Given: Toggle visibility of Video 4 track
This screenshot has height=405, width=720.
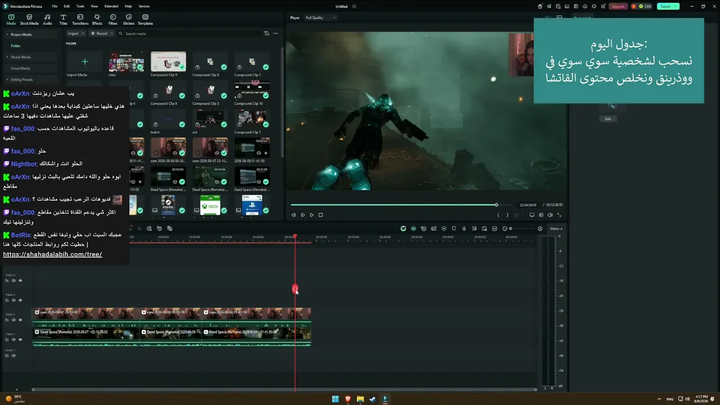Looking at the screenshot, I should pyautogui.click(x=20, y=280).
